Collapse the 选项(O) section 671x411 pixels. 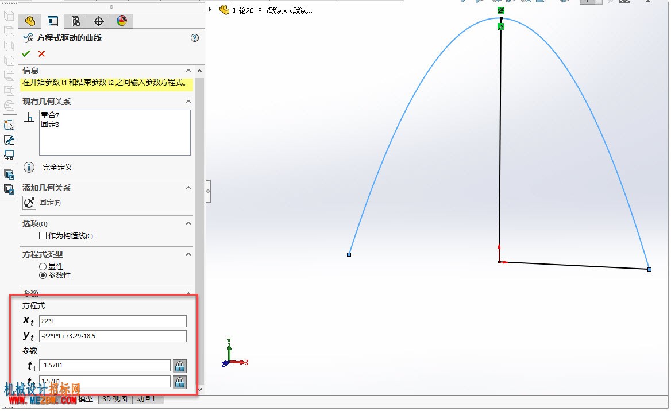188,223
